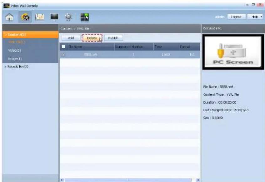265x182 pixels.
Task: Click the horizontal scrollbar right arrow
Action: click(x=198, y=180)
